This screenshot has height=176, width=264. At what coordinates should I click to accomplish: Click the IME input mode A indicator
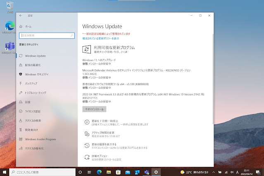[x=237, y=172]
